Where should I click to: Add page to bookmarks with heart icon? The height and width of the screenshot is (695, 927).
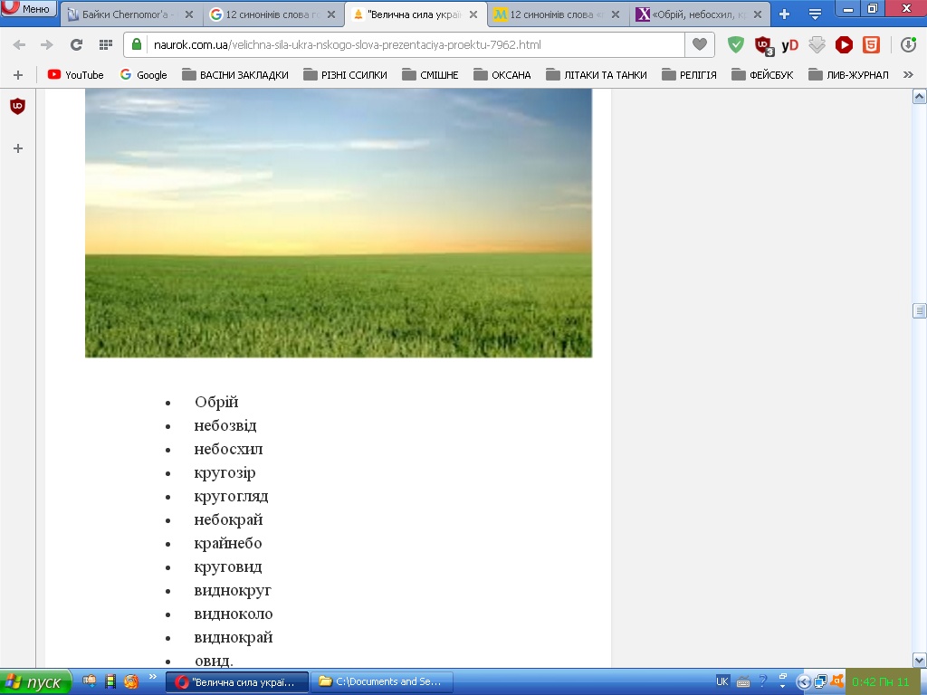click(700, 44)
